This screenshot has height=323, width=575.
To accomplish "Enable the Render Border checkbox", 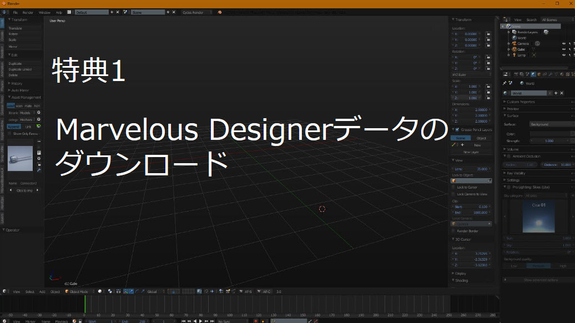I will click(x=454, y=231).
